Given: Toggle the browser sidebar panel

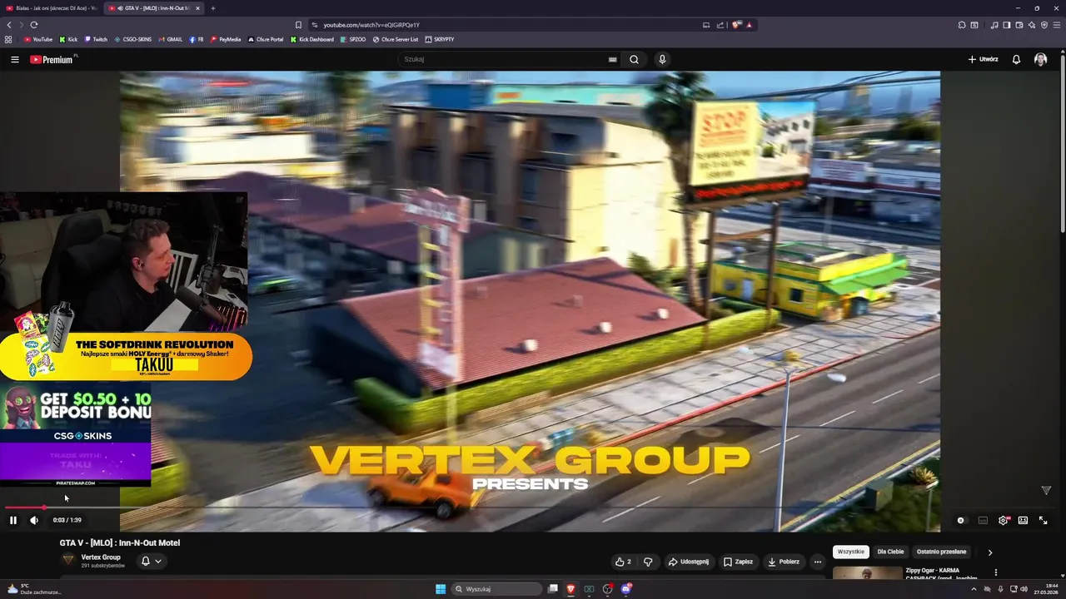Looking at the screenshot, I should 1007,25.
